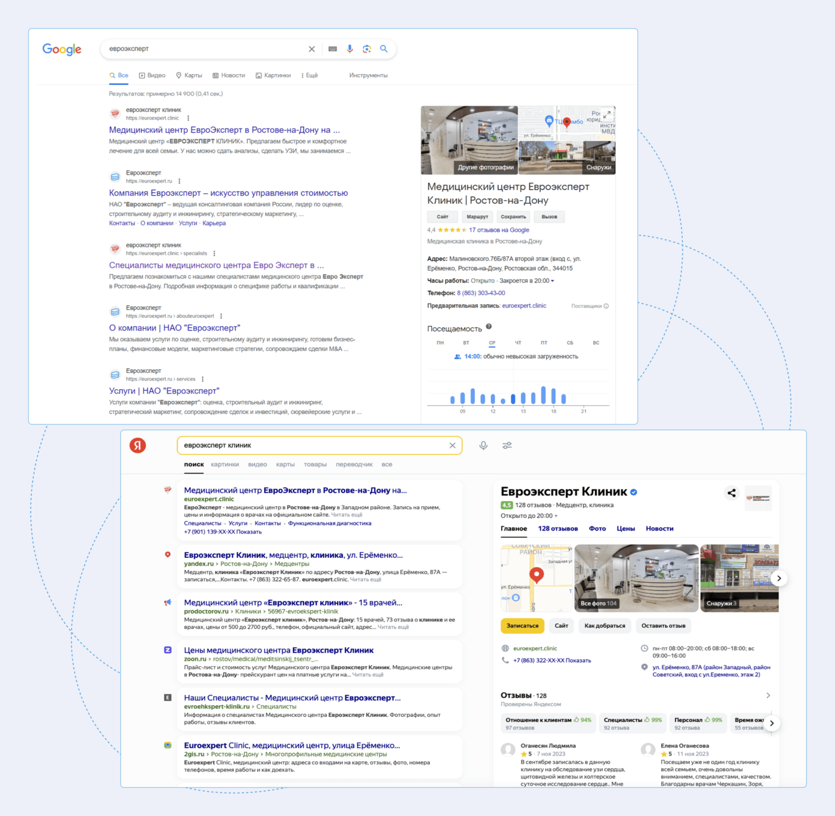Open the three-dot menu next to 'services' result

(x=203, y=379)
